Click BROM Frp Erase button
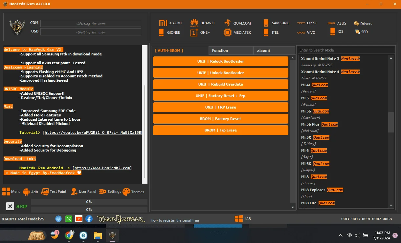The image size is (401, 243). coord(221,130)
